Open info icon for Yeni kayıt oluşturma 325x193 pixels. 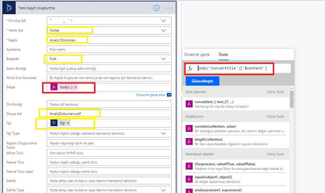pos(156,8)
